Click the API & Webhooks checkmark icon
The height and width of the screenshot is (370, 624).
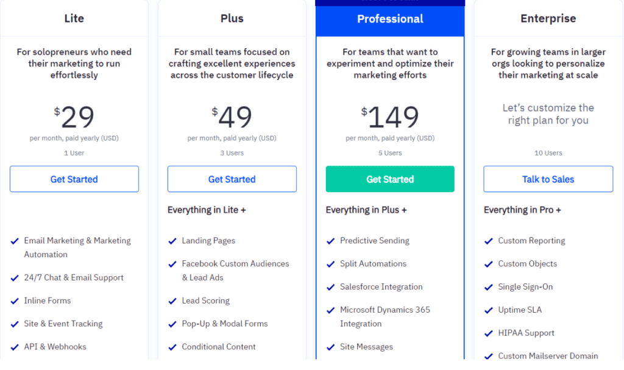(x=14, y=347)
